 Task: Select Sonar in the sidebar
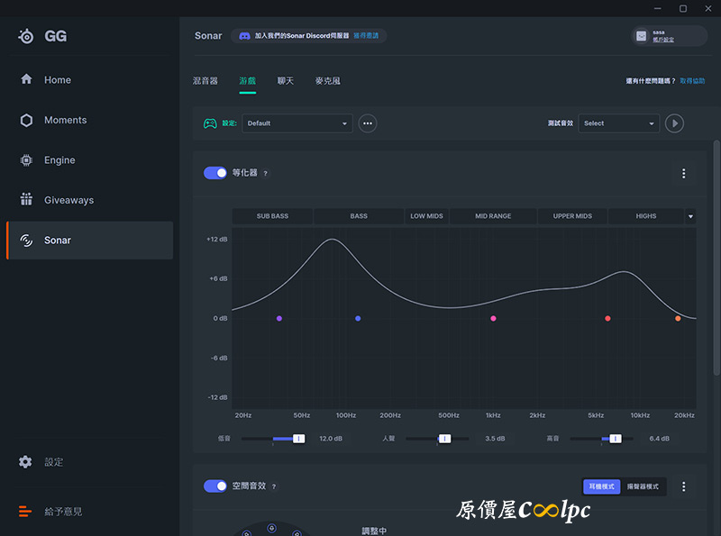pyautogui.click(x=89, y=241)
